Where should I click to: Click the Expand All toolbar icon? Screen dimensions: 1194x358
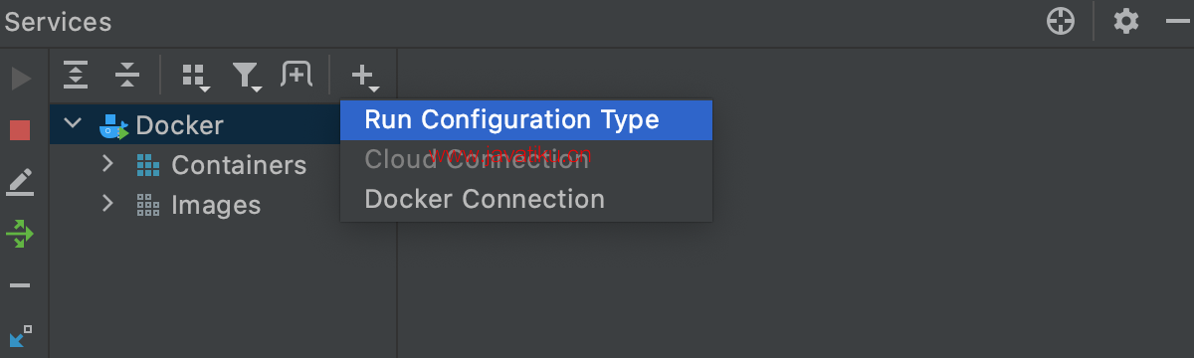76,74
